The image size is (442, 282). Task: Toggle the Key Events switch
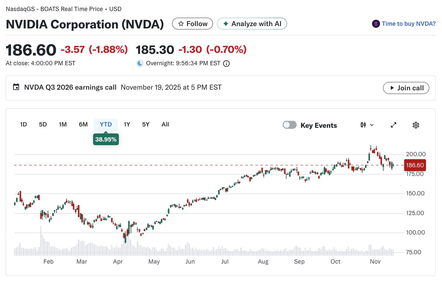[x=290, y=125]
